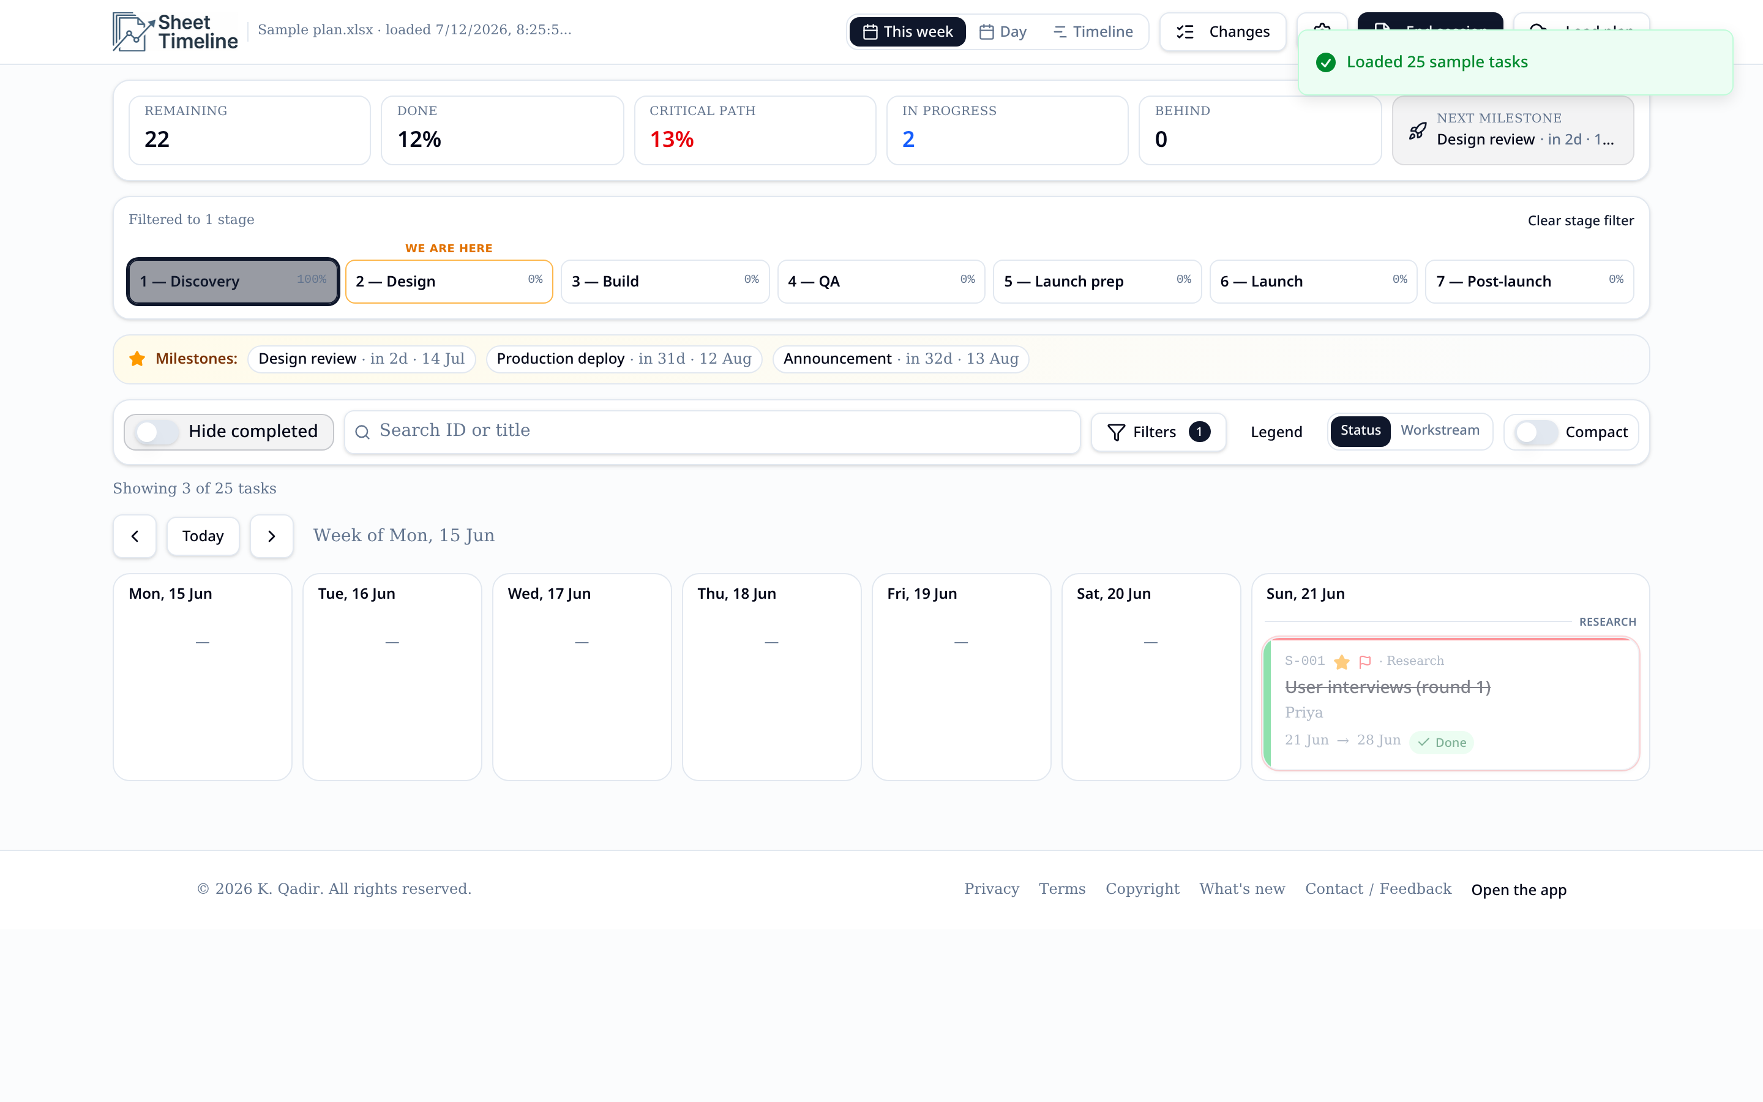
Task: Click the Open the app link
Action: [1518, 890]
